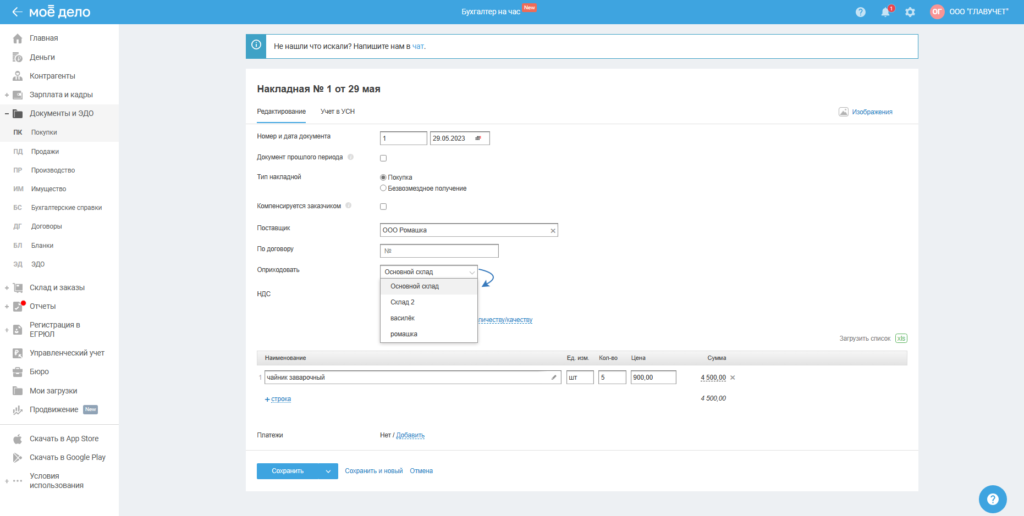1024x516 pixels.
Task: Click info icon next to Документ прошлого периода
Action: click(350, 157)
